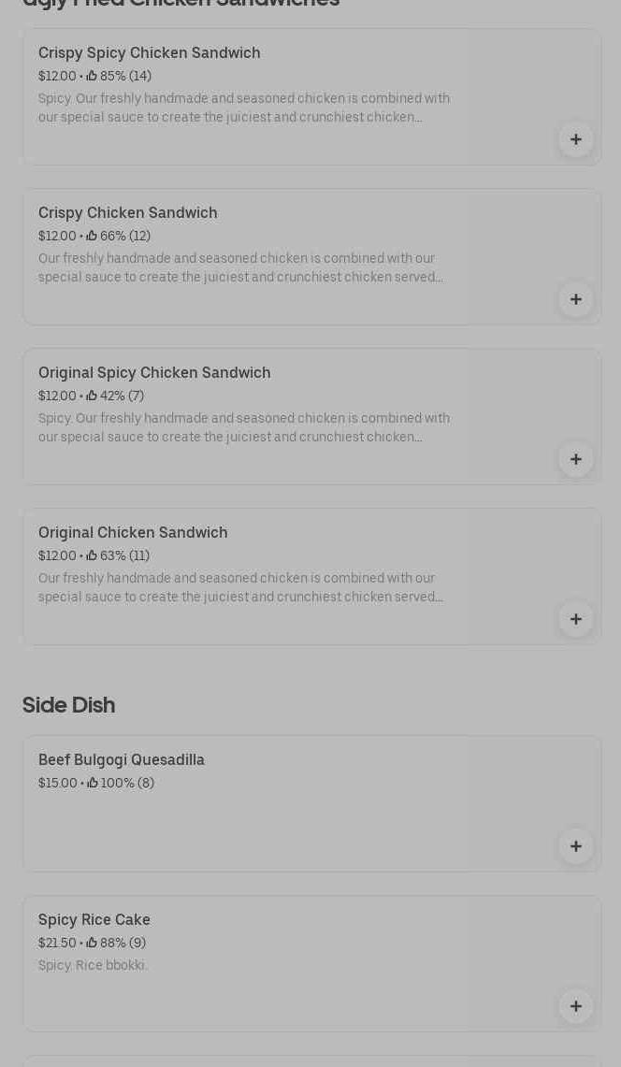This screenshot has width=621, height=1067.
Task: Tap the plus button for Spicy Rice Cake
Action: tap(576, 1006)
